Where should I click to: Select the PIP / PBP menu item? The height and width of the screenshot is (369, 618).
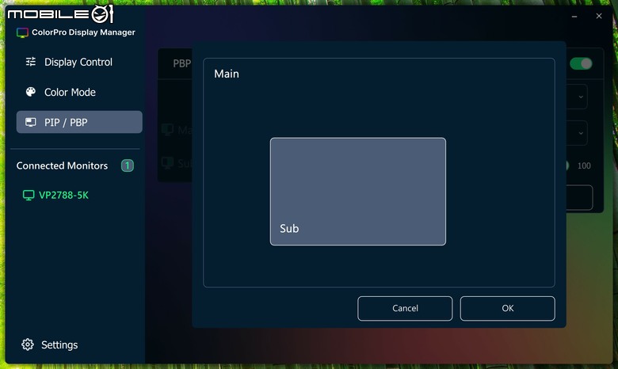click(78, 122)
